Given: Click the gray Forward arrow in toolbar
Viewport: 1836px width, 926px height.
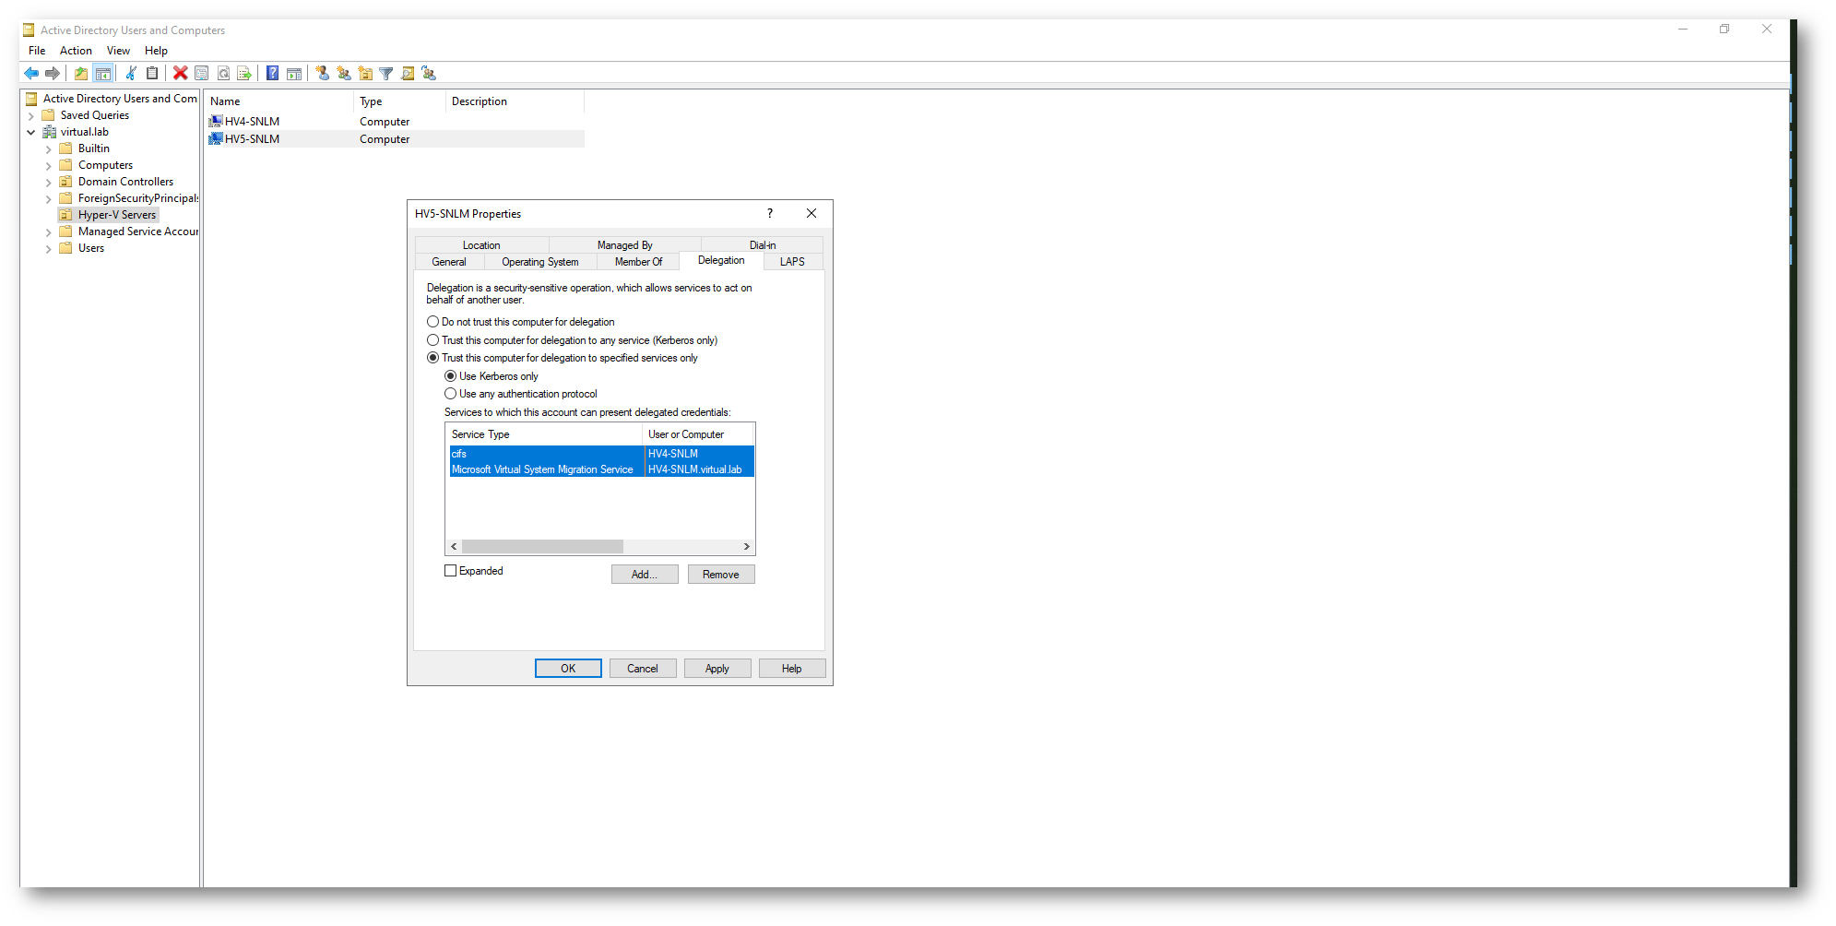Looking at the screenshot, I should [x=53, y=74].
